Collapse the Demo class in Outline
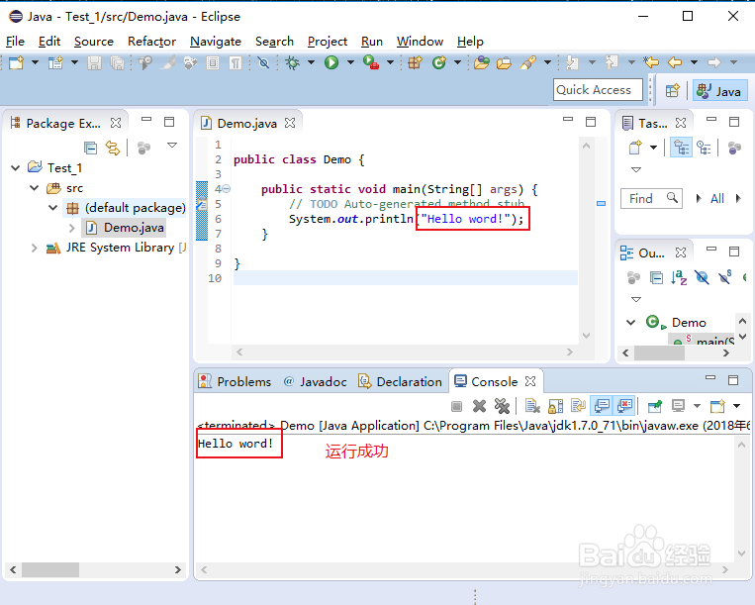 tap(630, 322)
